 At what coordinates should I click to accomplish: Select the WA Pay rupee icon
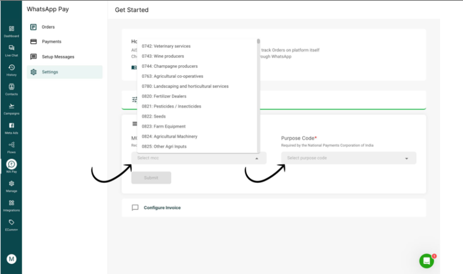(11, 164)
